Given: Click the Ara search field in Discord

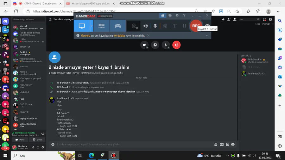Looking at the screenshot, I should point(249,19).
